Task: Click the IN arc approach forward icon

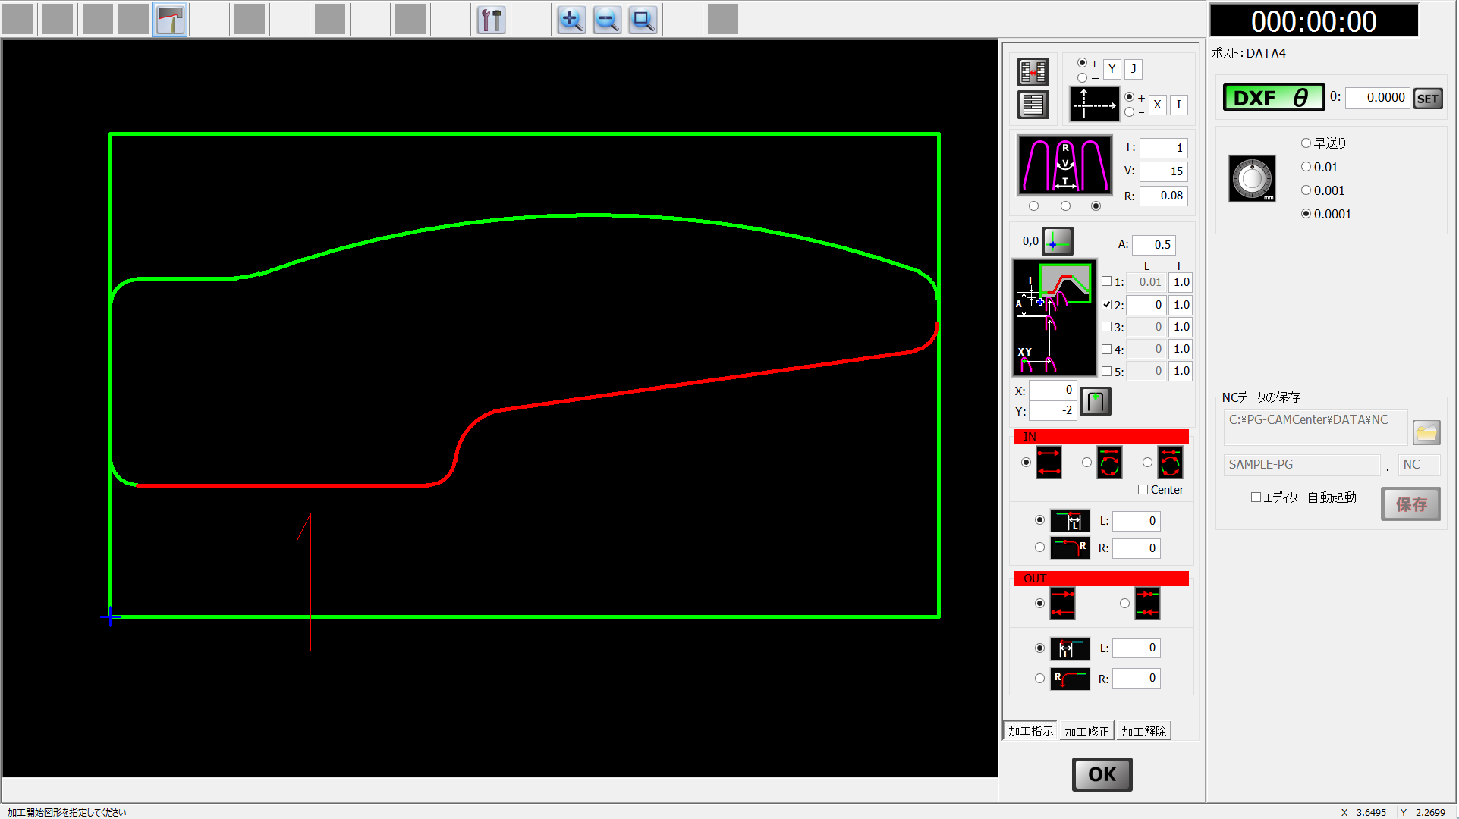Action: [1109, 463]
